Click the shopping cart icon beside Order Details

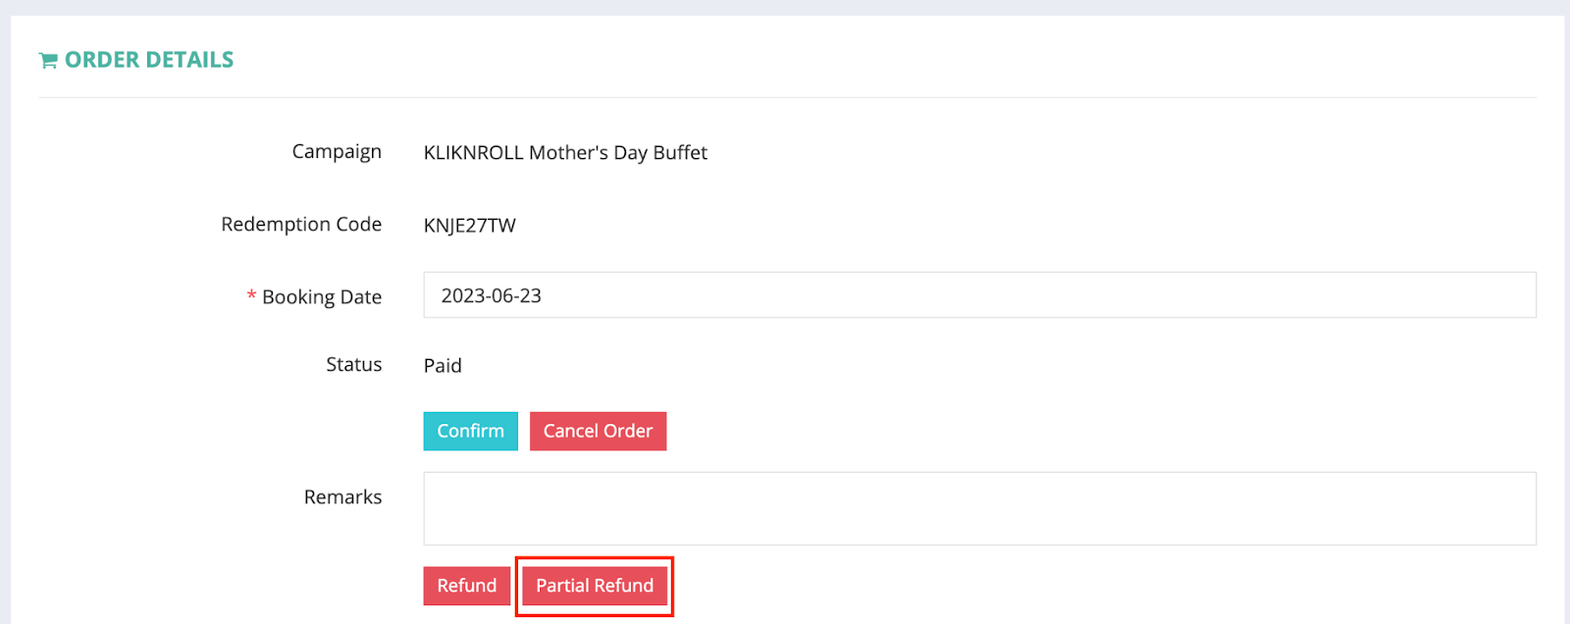pyautogui.click(x=48, y=61)
